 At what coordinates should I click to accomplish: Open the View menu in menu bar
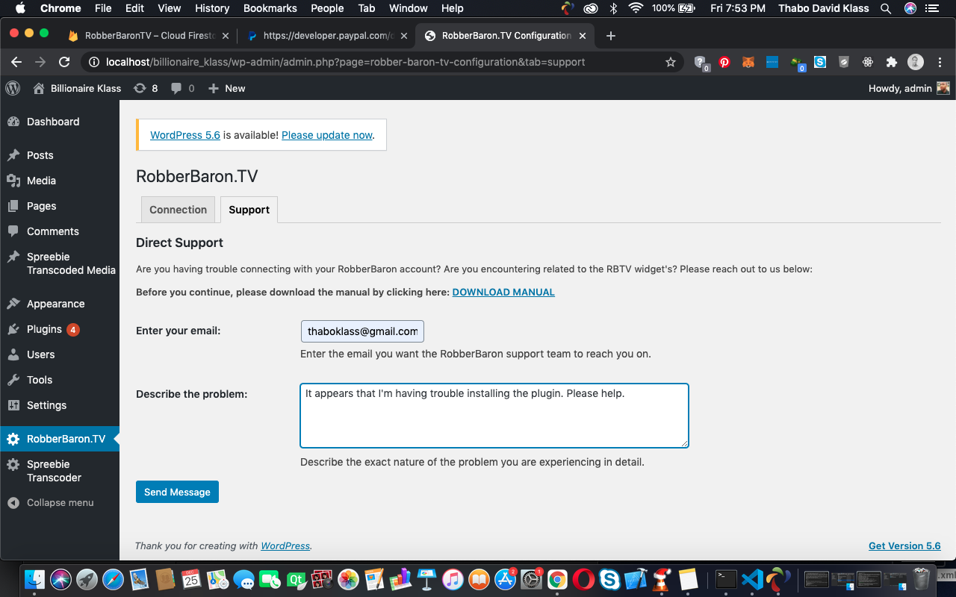point(170,8)
